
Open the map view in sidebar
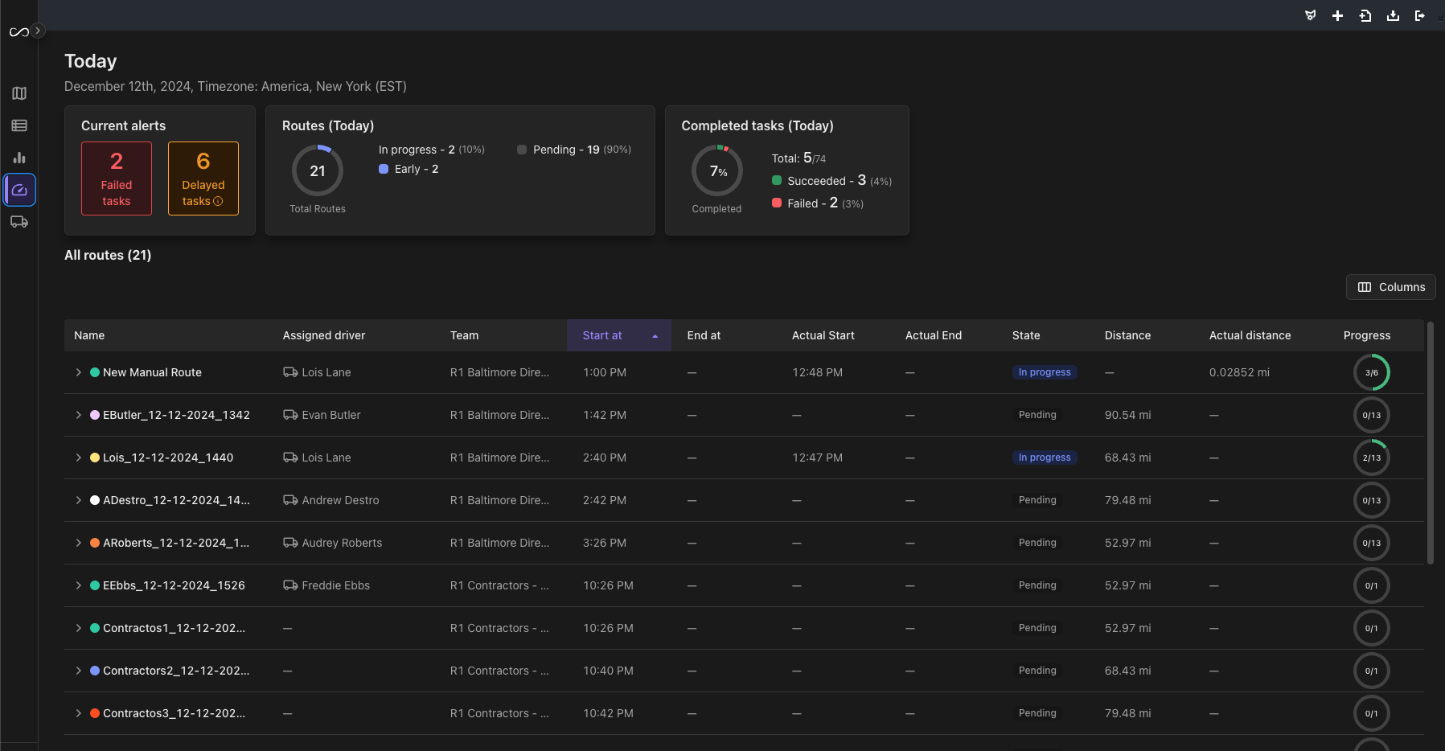[x=19, y=93]
